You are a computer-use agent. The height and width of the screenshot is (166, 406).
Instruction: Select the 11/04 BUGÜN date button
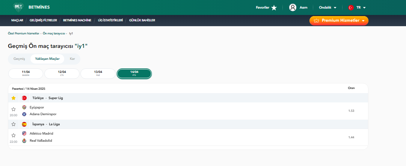26,73
